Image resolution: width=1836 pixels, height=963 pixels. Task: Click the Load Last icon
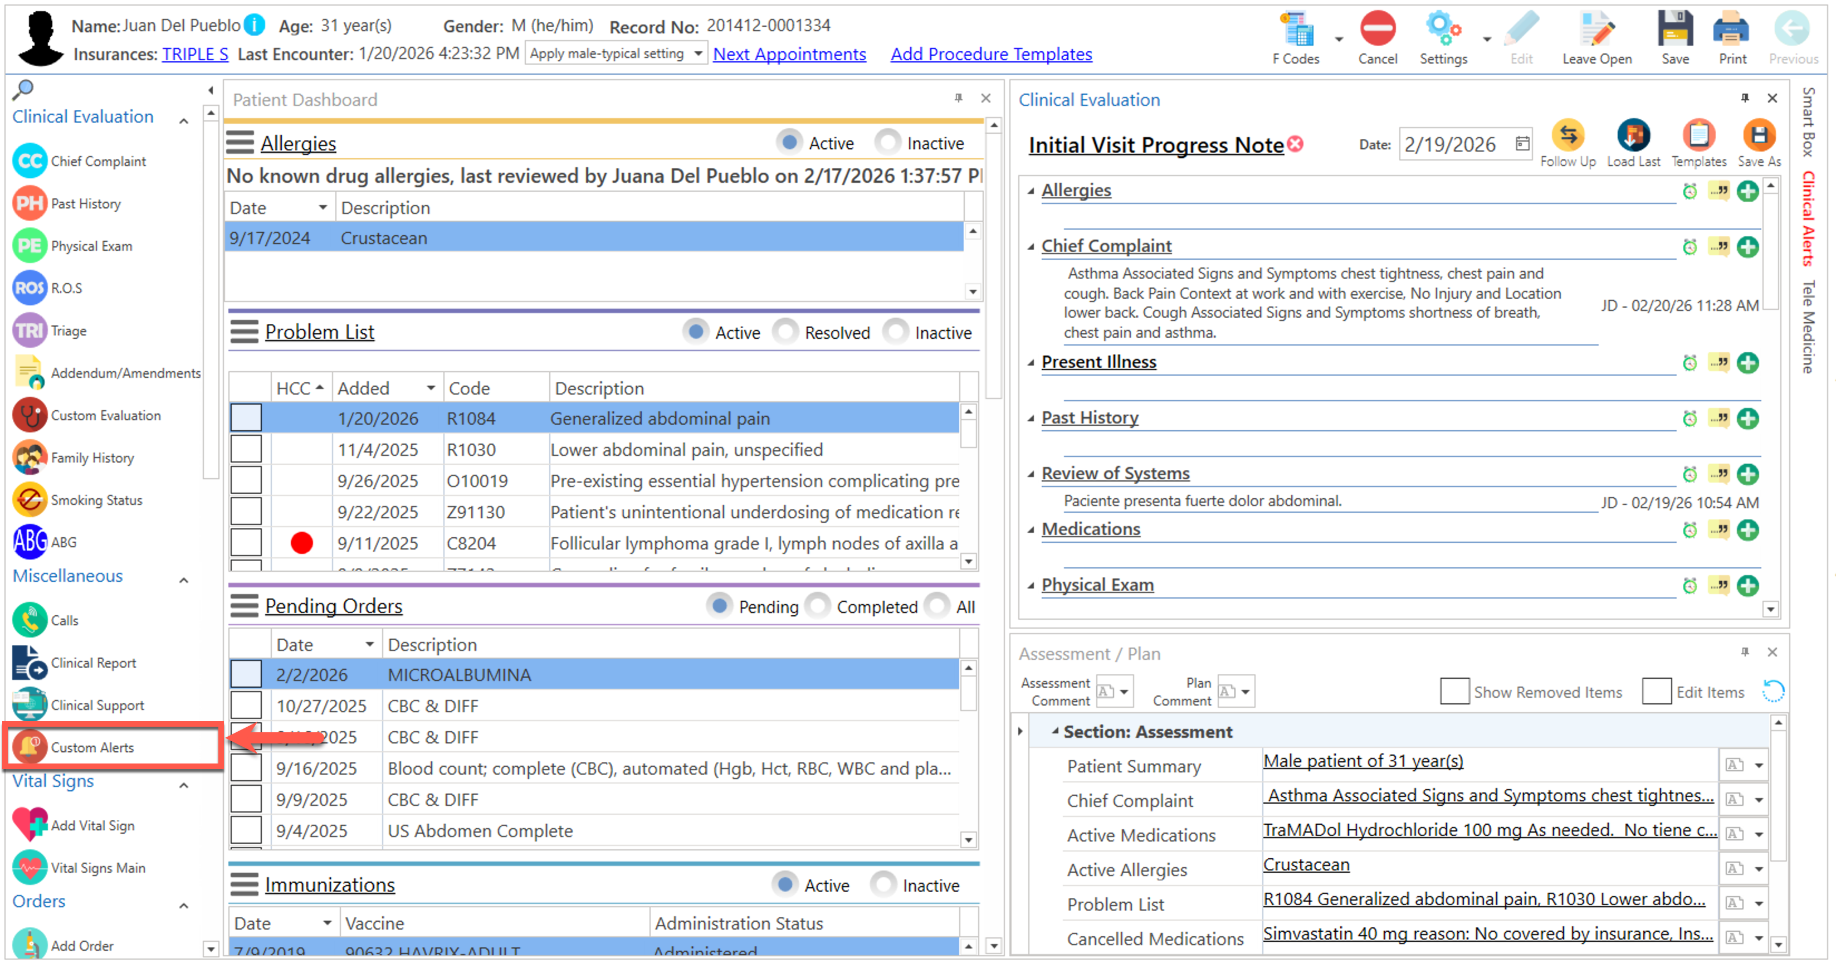click(x=1633, y=136)
